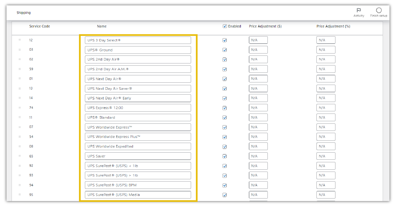Click row handle for service code 94

[20, 185]
